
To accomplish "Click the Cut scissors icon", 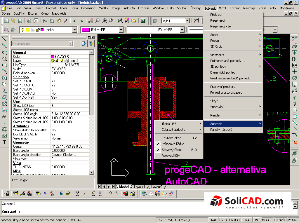I will pyautogui.click(x=45, y=21).
